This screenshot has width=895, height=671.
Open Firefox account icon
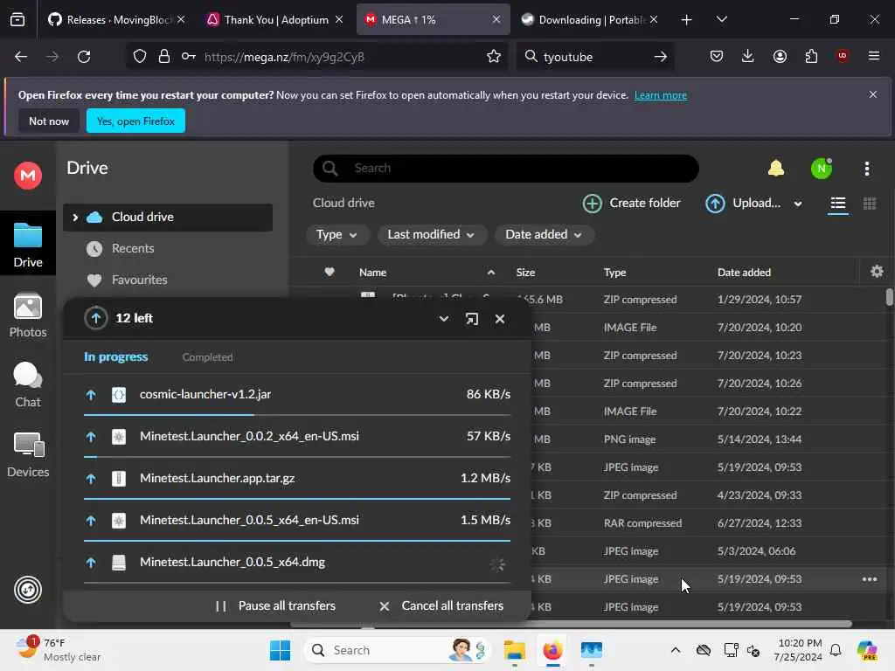click(x=780, y=56)
